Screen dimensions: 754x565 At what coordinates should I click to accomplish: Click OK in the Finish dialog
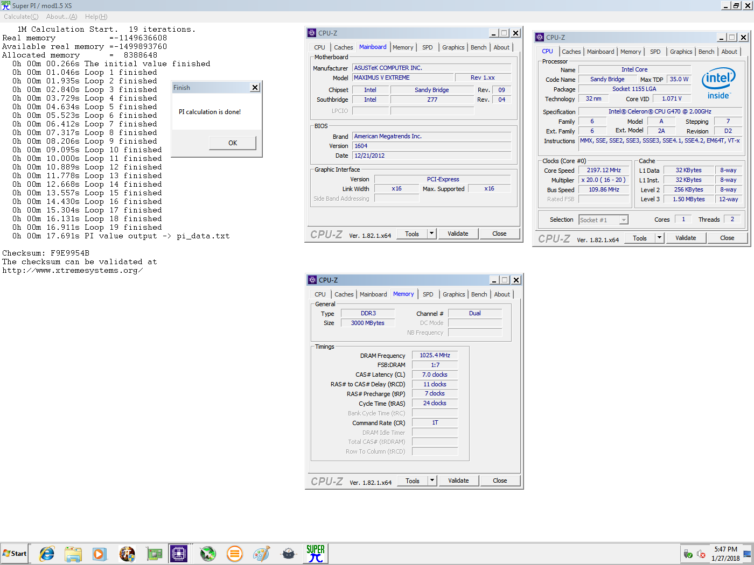point(233,143)
